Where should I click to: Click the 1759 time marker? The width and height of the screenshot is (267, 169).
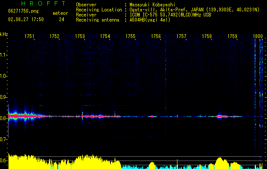click(x=232, y=36)
